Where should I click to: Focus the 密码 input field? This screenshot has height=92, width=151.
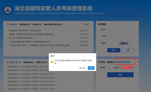coord(121,36)
